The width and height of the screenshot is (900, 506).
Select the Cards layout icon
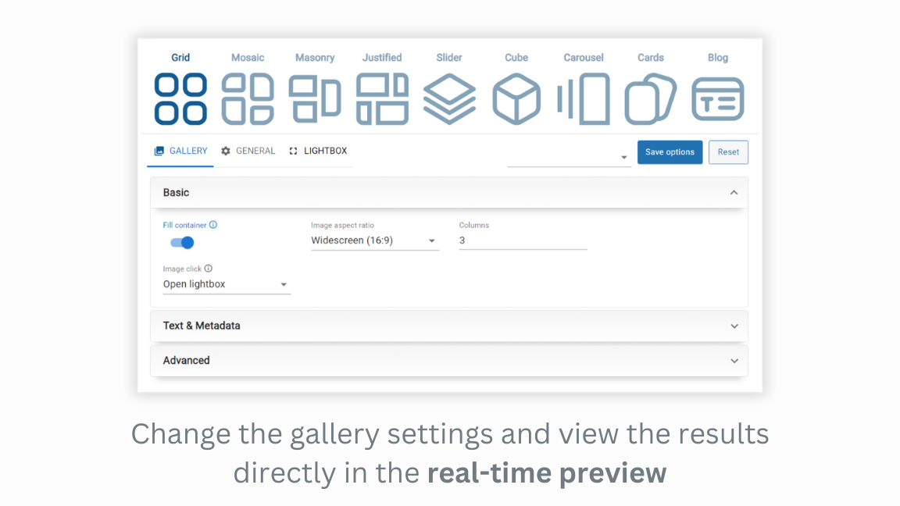coord(651,98)
